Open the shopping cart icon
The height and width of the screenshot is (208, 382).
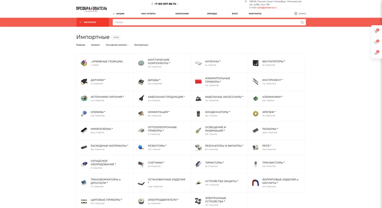(x=376, y=31)
